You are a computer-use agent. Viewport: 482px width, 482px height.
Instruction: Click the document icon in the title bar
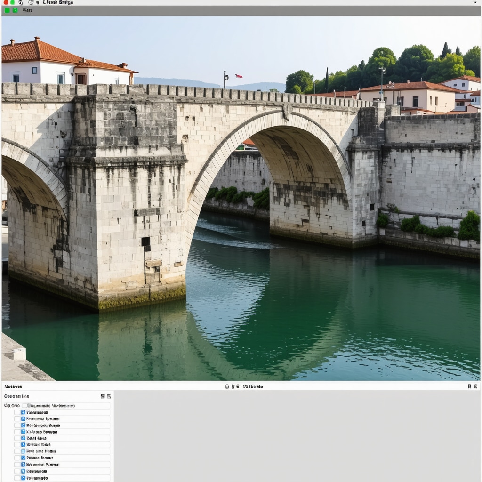point(21,2)
